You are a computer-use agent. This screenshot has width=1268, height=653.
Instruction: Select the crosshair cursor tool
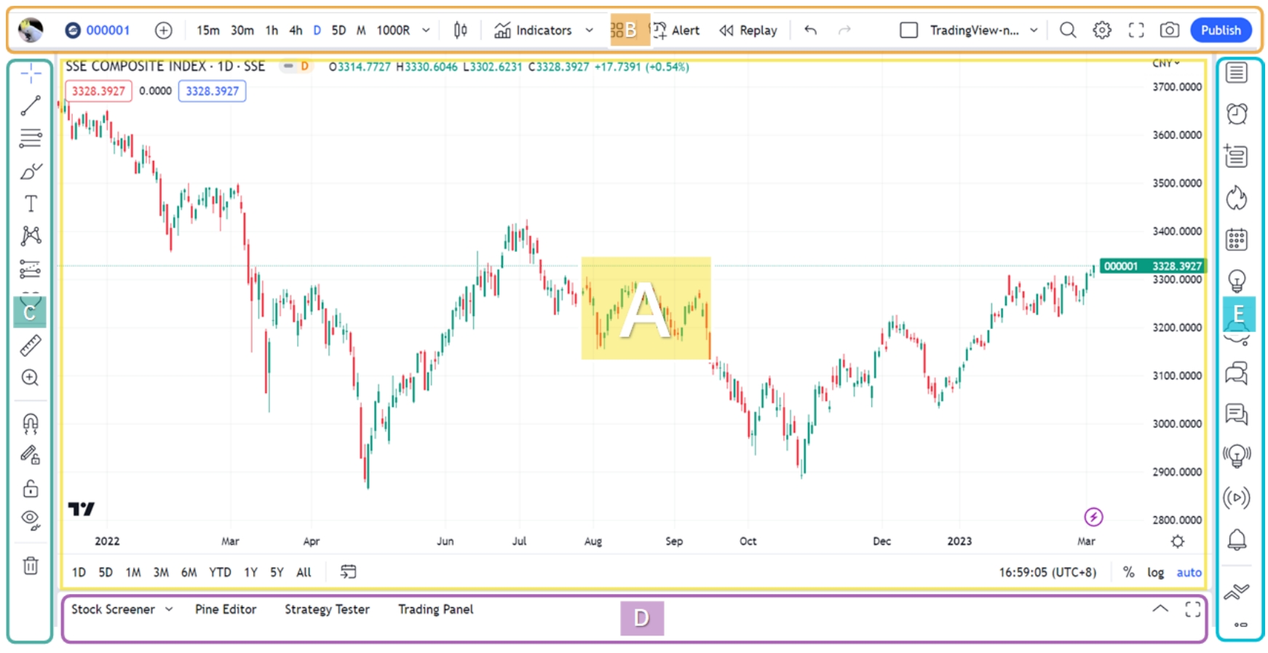pyautogui.click(x=31, y=74)
